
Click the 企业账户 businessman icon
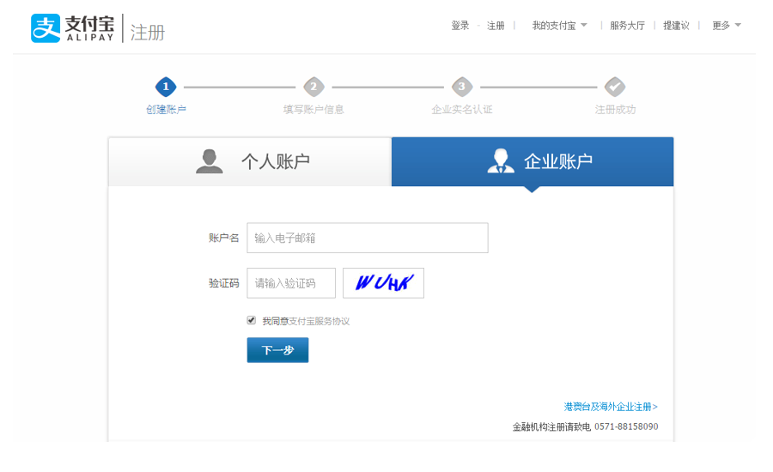pos(501,160)
